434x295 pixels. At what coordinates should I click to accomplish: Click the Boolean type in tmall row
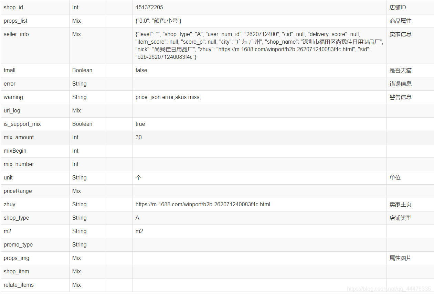click(x=82, y=70)
